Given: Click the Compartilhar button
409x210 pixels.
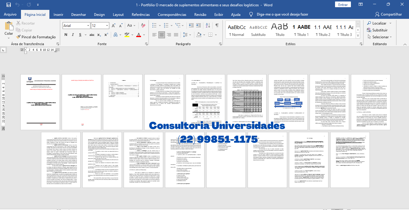Looking at the screenshot, I should (x=389, y=14).
